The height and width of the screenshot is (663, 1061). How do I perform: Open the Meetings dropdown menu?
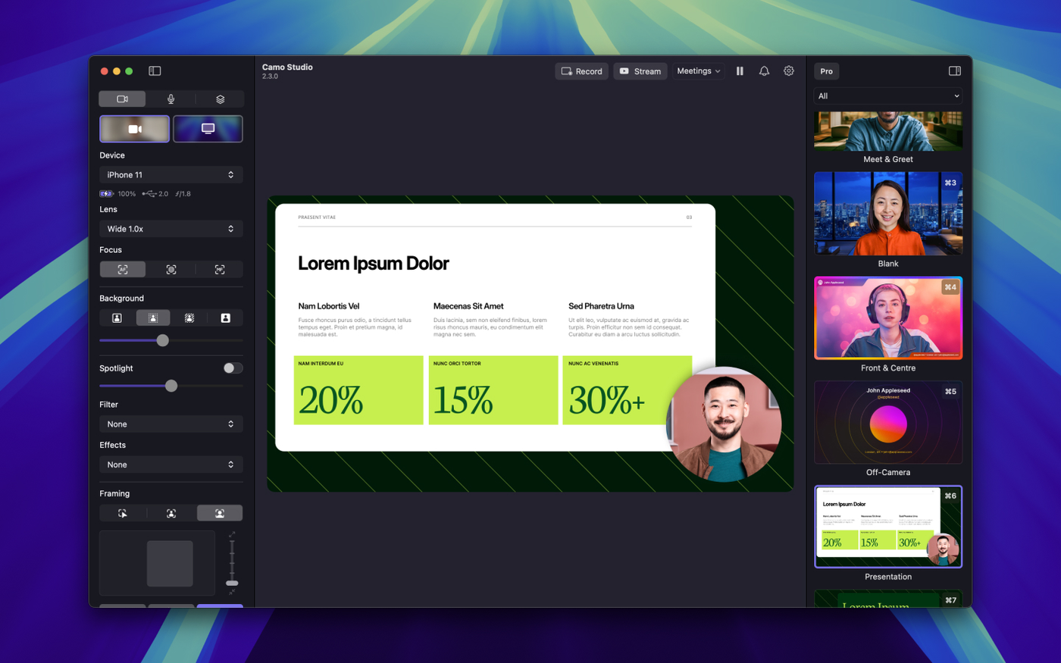698,71
